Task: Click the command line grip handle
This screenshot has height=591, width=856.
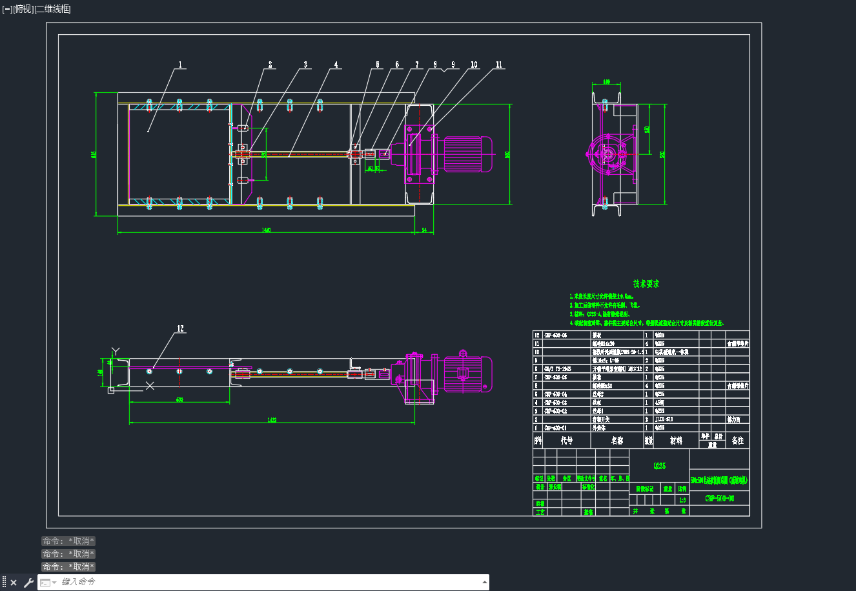Action: (x=4, y=583)
